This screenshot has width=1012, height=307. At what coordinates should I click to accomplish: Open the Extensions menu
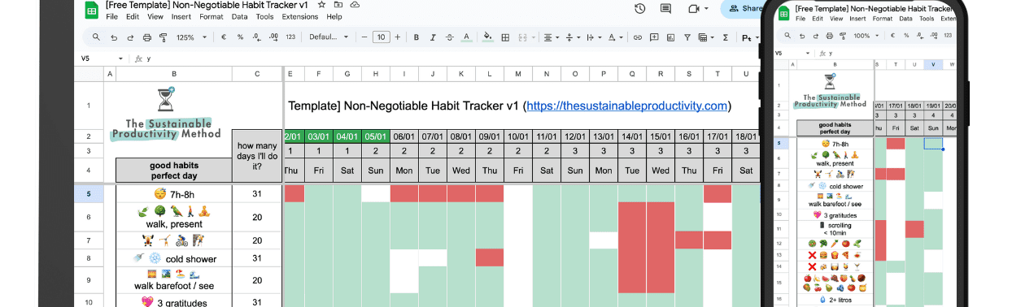301,16
